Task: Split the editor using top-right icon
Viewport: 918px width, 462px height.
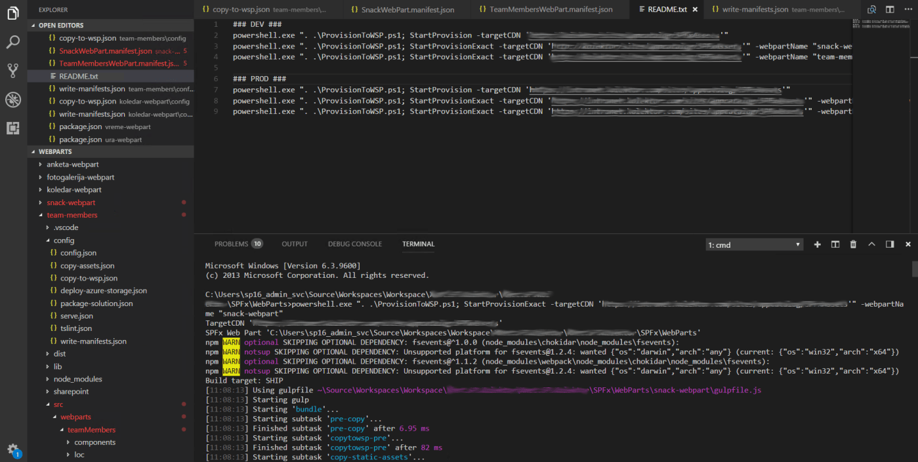Action: [890, 10]
